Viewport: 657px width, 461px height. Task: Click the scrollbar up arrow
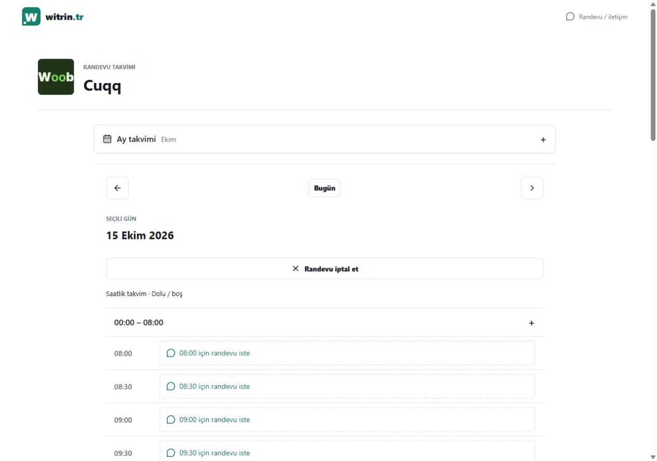(x=653, y=4)
